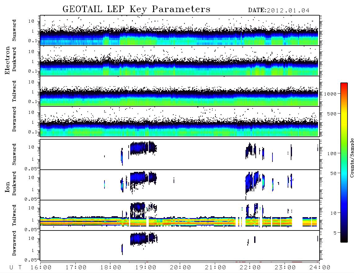The height and width of the screenshot is (273, 354).
Task: Click the "Counts/Sample" colorbar label
Action: [x=352, y=158]
